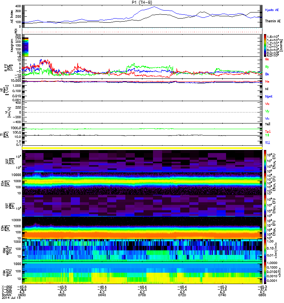
Task: Click the 0600 time axis label
Action: point(22,295)
